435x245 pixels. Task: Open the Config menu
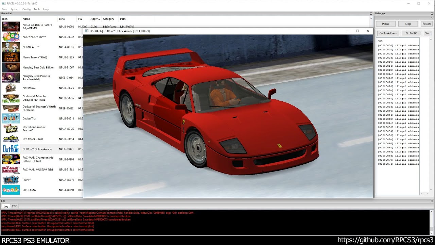pyautogui.click(x=27, y=9)
